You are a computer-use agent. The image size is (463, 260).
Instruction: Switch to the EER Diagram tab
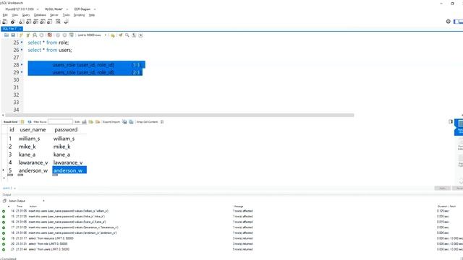pos(82,9)
